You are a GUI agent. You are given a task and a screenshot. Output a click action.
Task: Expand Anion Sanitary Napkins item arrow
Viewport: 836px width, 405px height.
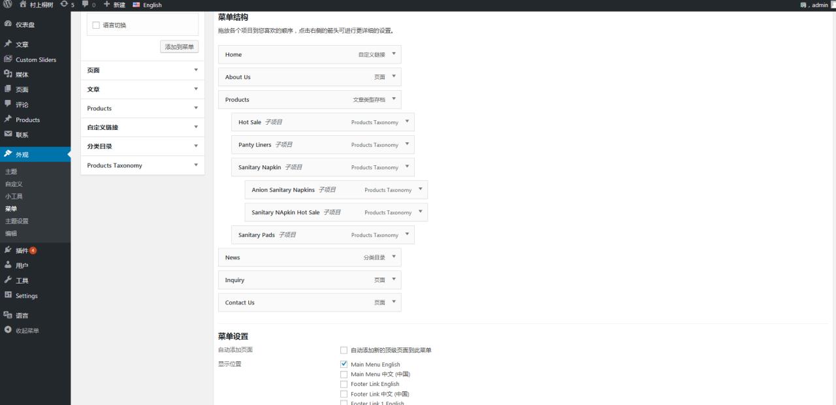(420, 189)
